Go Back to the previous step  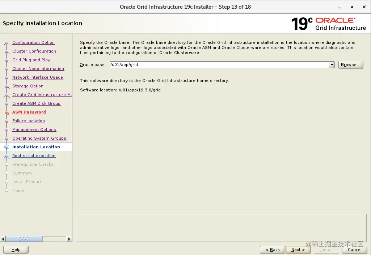pyautogui.click(x=273, y=250)
